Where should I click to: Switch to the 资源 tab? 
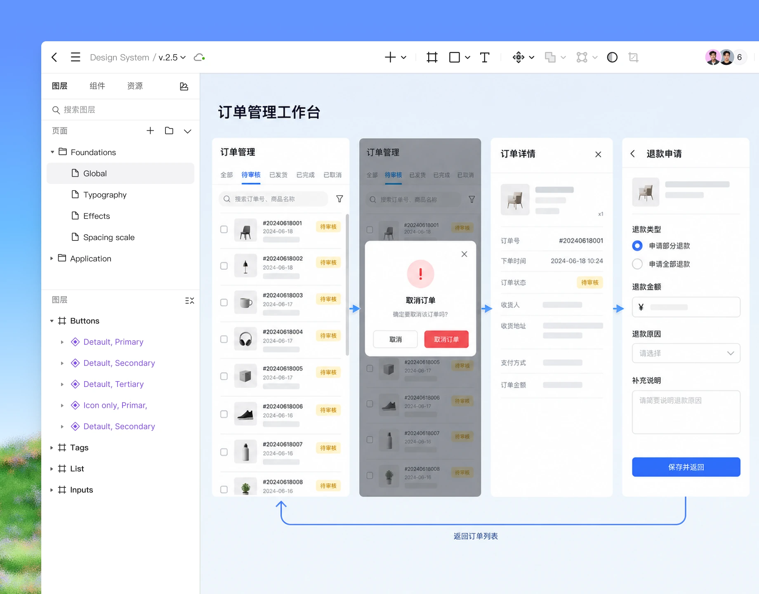coord(135,86)
